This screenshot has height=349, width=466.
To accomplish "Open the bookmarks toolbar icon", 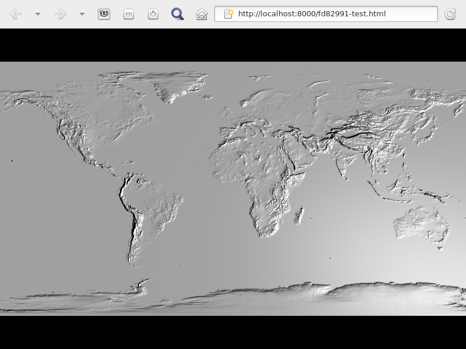I will (104, 14).
